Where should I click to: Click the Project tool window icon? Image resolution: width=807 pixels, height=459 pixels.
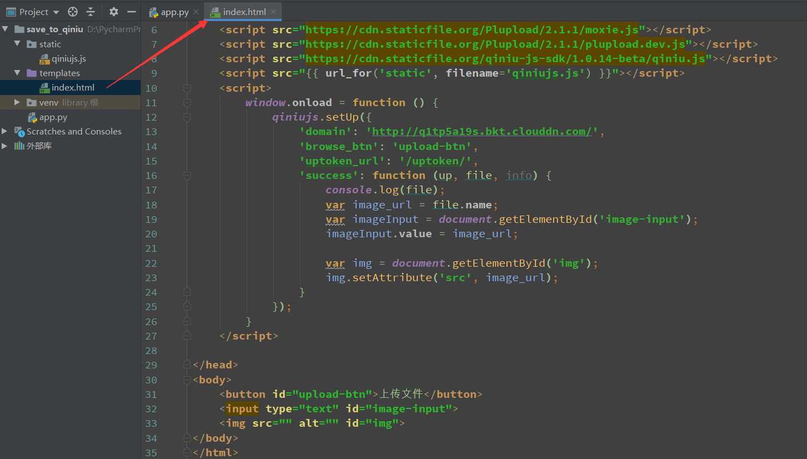coord(11,12)
